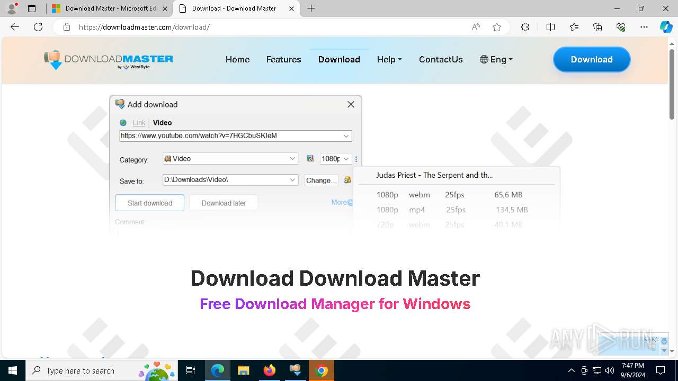The height and width of the screenshot is (381, 678).
Task: Click the page's vertical scrollbar thumb
Action: coord(672,84)
